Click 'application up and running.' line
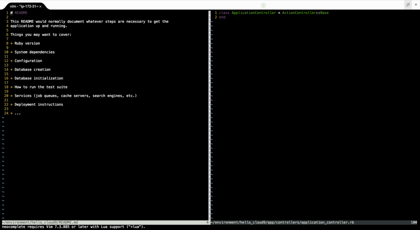420x230 pixels. click(x=39, y=26)
